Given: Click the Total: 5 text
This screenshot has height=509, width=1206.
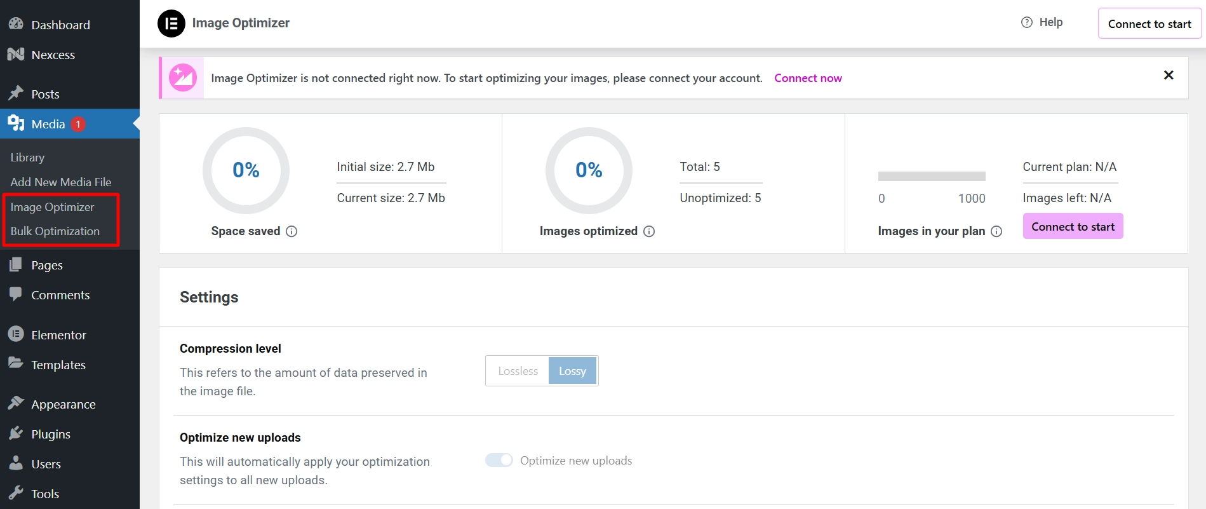Looking at the screenshot, I should [x=700, y=166].
